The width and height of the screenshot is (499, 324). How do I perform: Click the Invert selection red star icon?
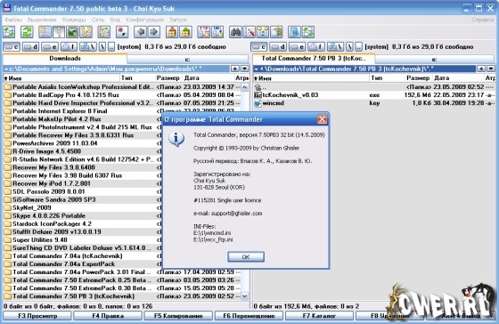coord(122,32)
